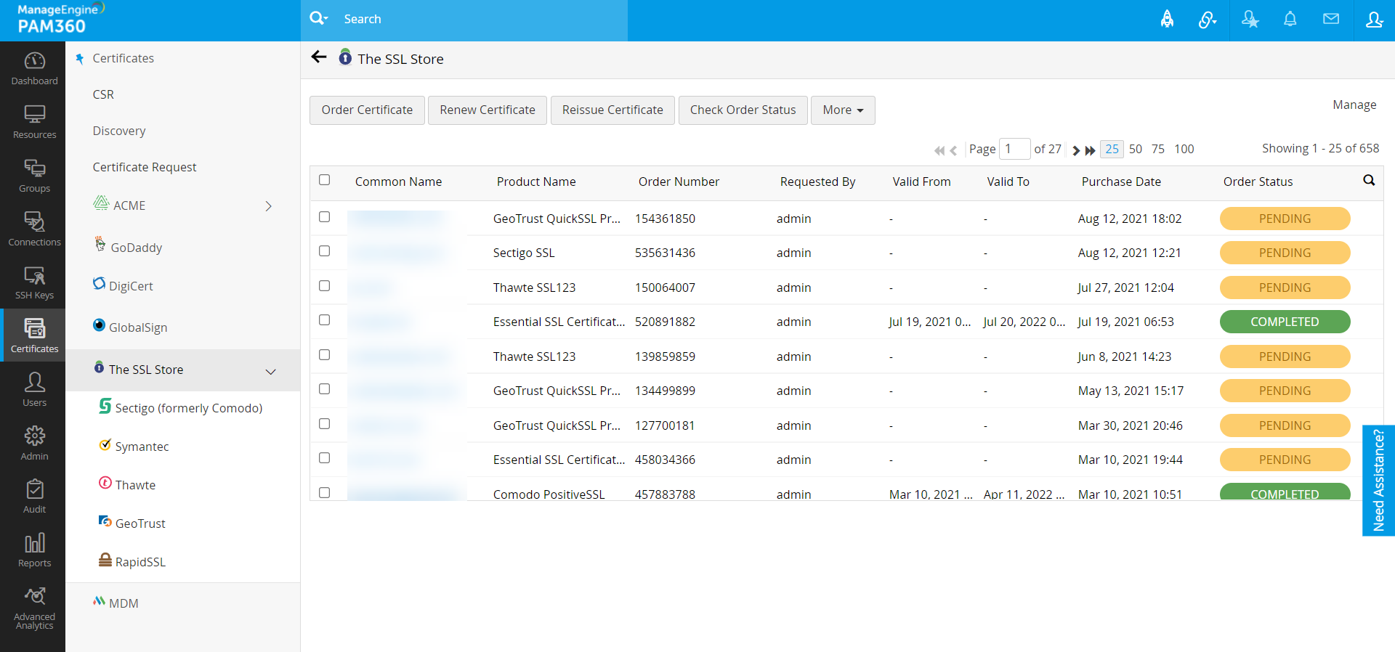Select the checkbox for order 520891882
The width and height of the screenshot is (1395, 652).
325,320
